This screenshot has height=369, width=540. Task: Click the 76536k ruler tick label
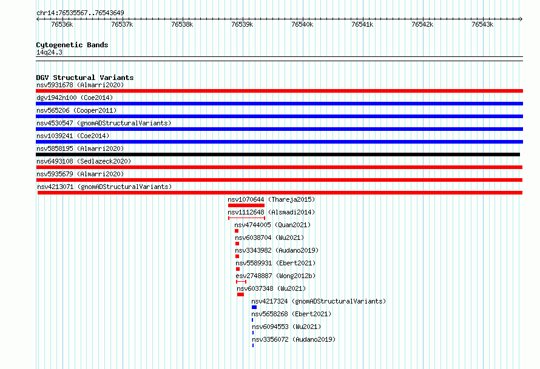[62, 24]
